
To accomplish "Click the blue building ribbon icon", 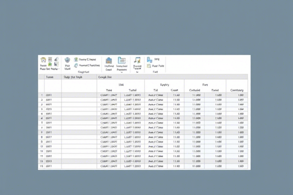I will coord(109,61).
